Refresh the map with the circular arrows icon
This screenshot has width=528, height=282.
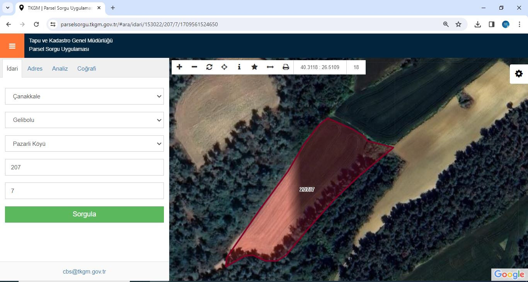pos(209,67)
